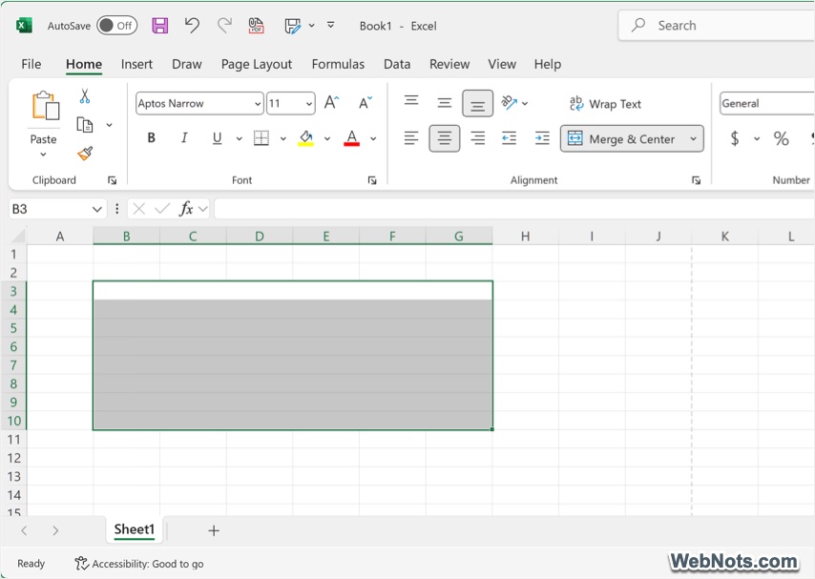This screenshot has width=815, height=579.
Task: Click the Orientation text angle icon
Action: pos(509,102)
